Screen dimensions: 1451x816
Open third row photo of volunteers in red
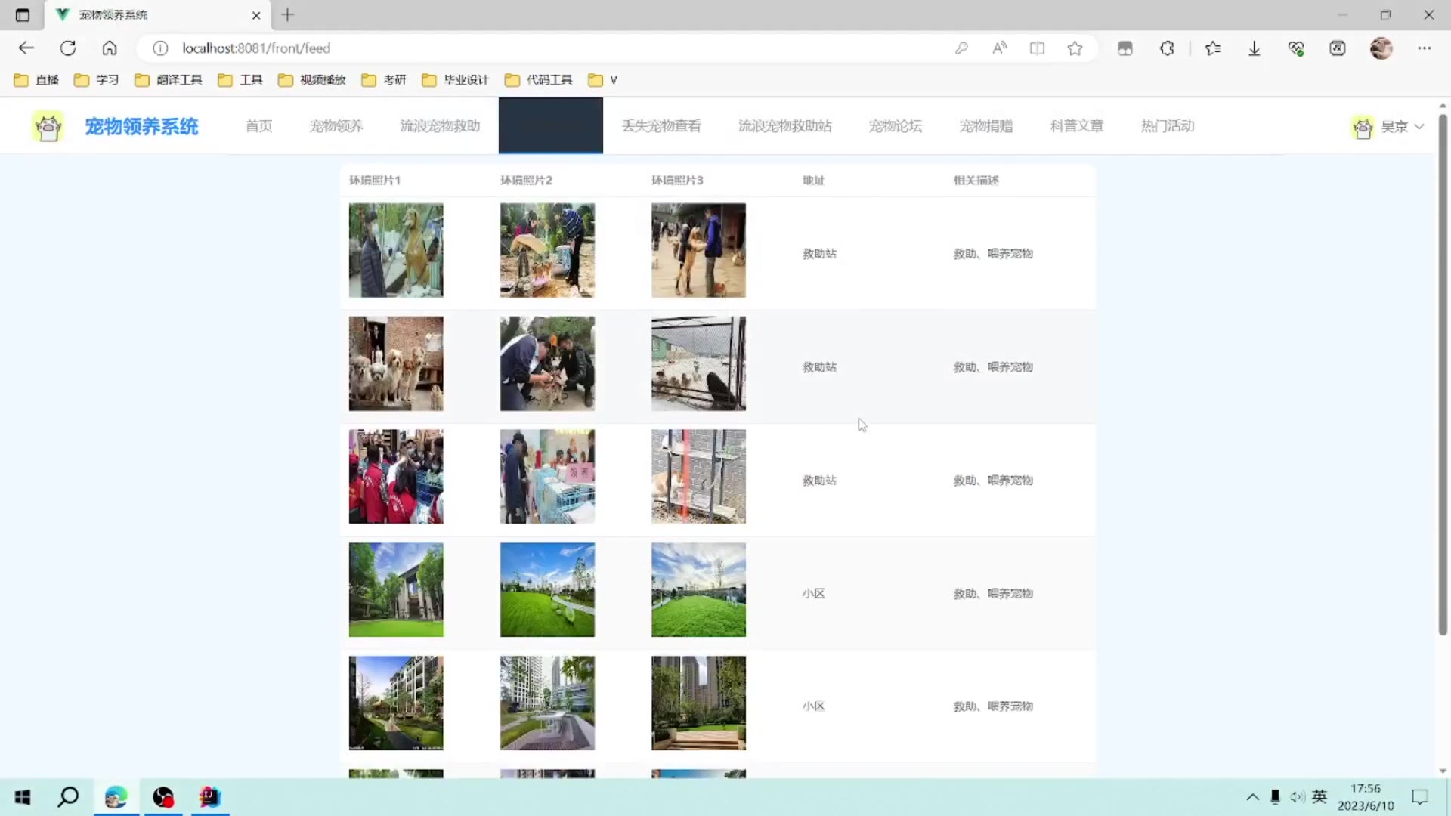tap(396, 477)
